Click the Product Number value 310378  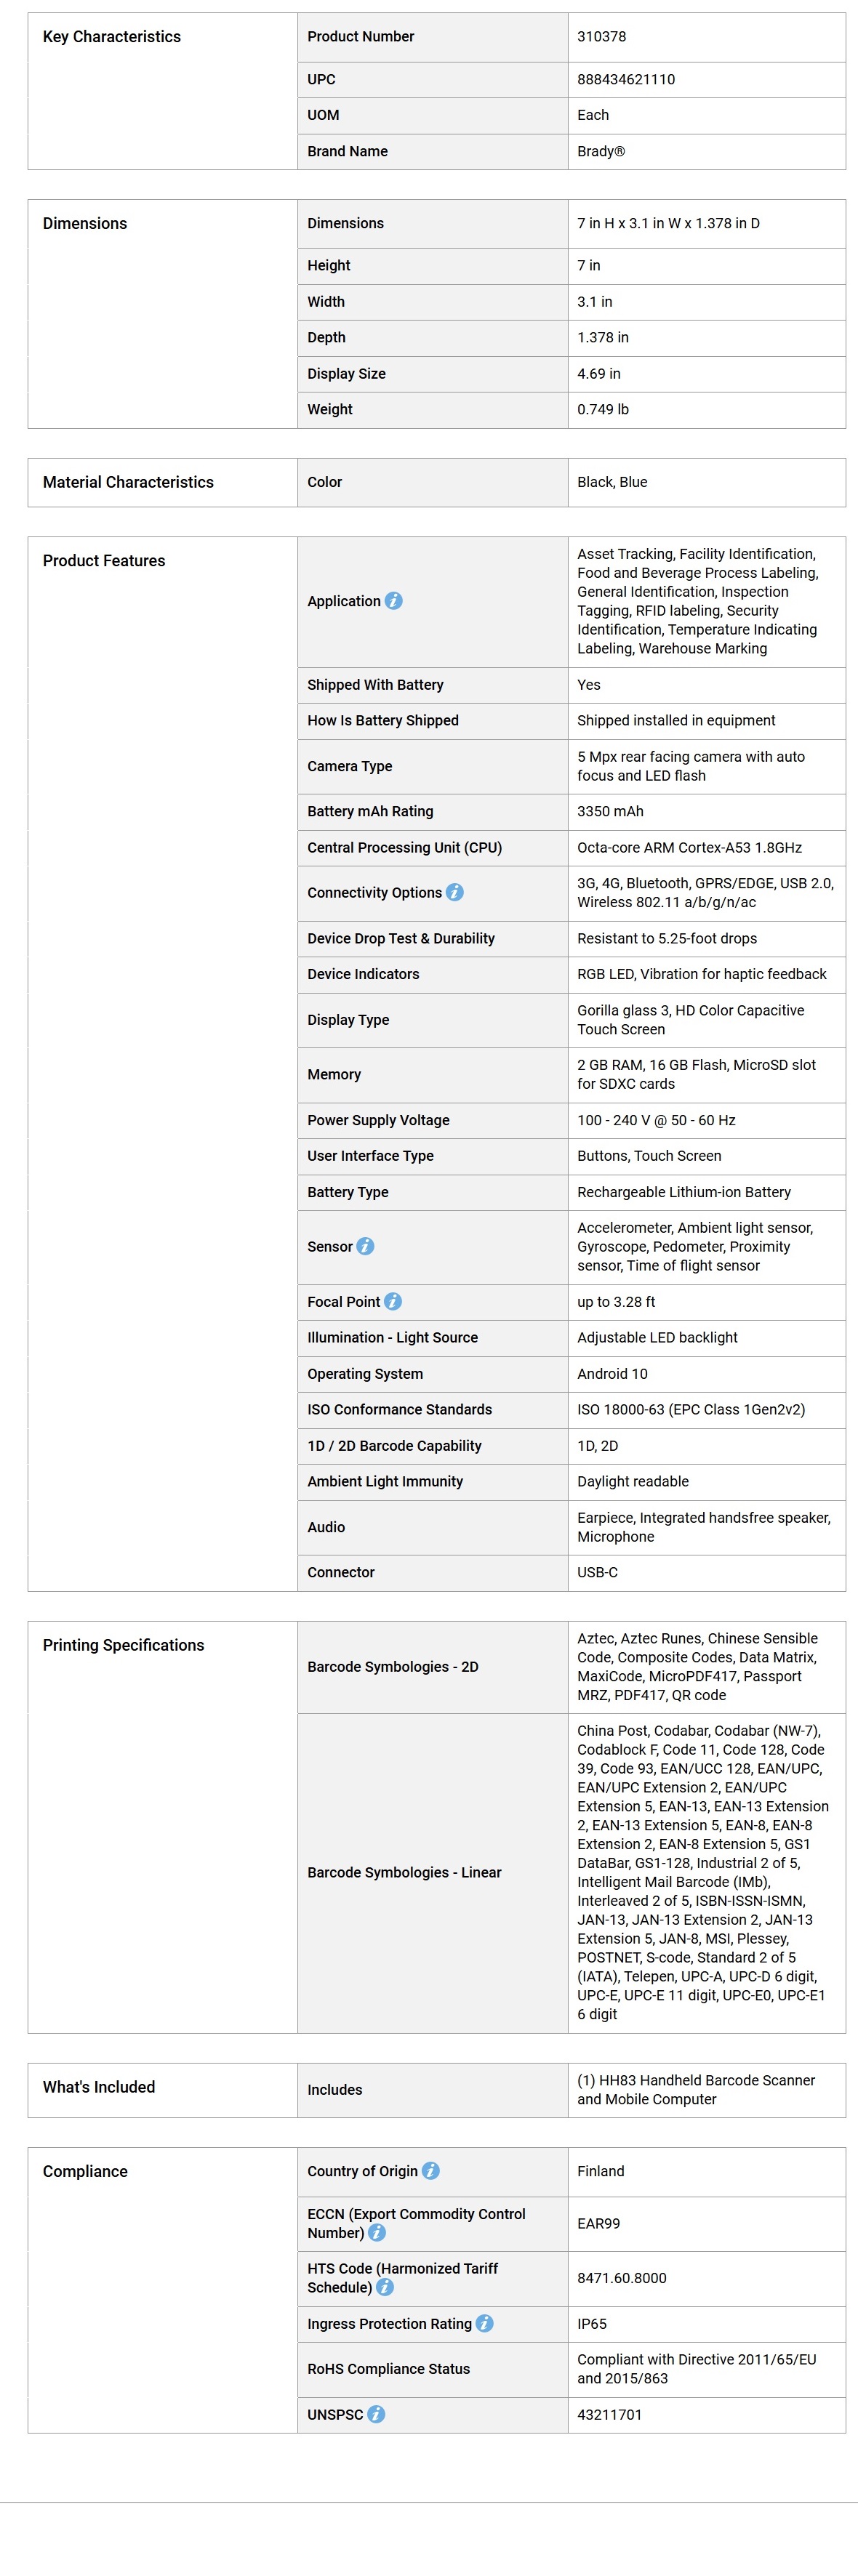click(x=601, y=37)
